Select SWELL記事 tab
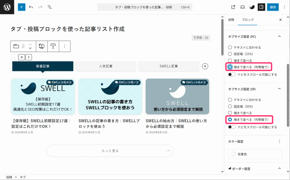Viewport: 290px width, 180px height. click(x=169, y=66)
